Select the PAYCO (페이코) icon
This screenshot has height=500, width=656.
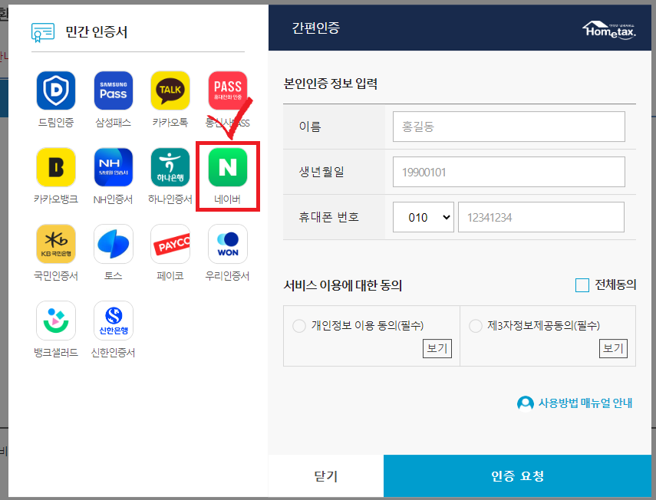point(170,244)
